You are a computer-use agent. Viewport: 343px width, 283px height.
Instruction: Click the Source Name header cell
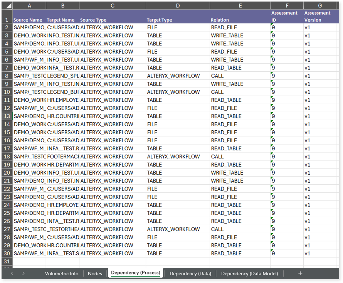point(29,17)
